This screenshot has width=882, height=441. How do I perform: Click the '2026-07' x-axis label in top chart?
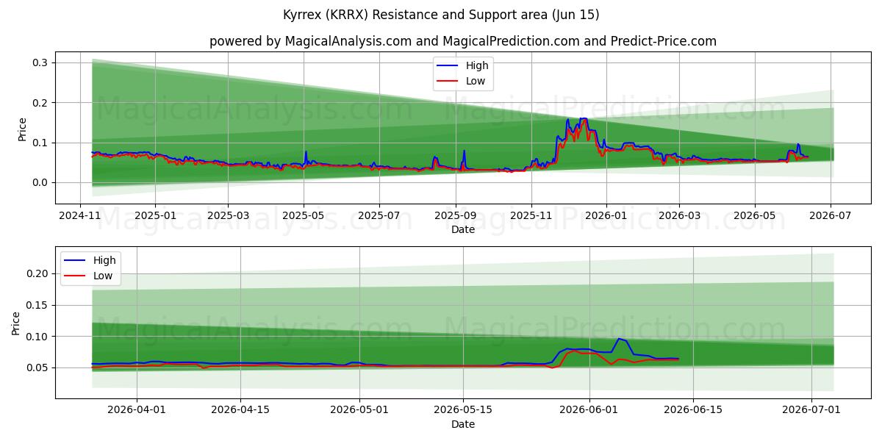click(x=831, y=216)
